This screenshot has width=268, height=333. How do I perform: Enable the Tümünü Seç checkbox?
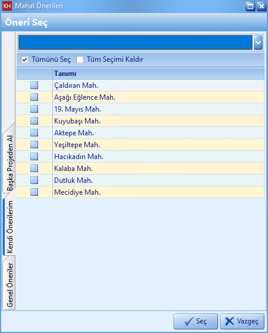tap(24, 59)
